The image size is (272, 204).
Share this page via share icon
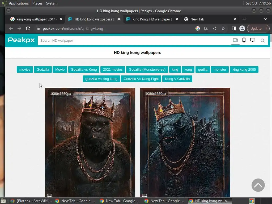pos(215,28)
